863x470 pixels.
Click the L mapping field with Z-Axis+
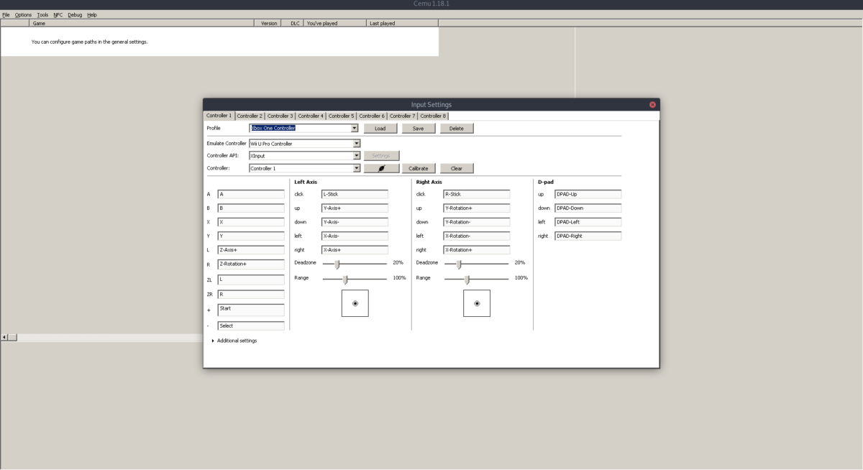pyautogui.click(x=251, y=250)
